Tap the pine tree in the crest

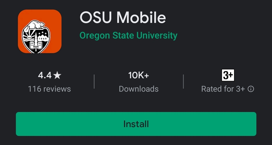click(36, 42)
